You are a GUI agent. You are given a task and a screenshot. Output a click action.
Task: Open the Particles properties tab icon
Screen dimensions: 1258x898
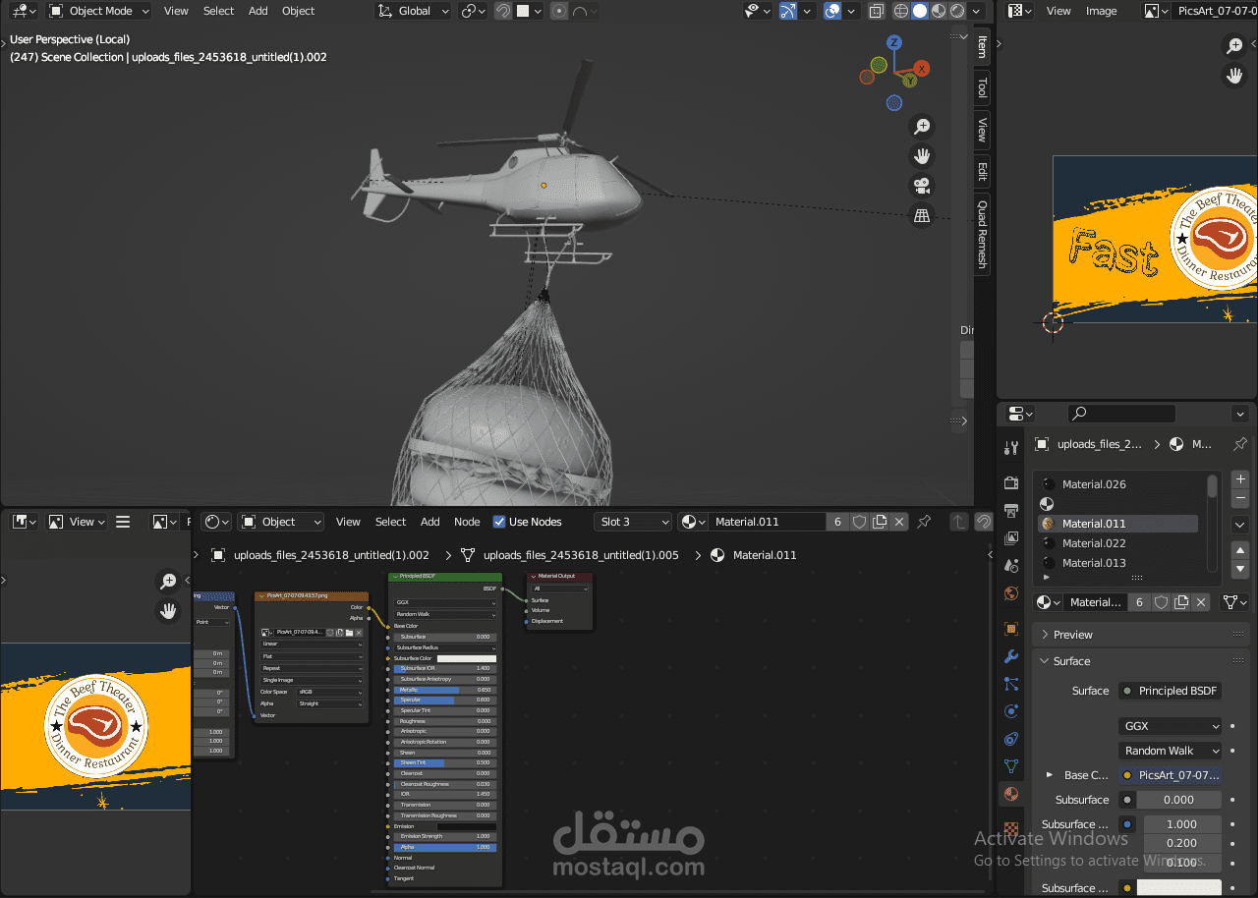pyautogui.click(x=1011, y=684)
